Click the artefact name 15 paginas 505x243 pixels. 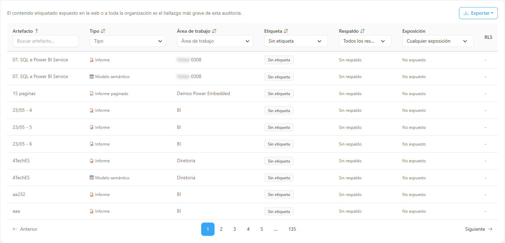(x=24, y=94)
